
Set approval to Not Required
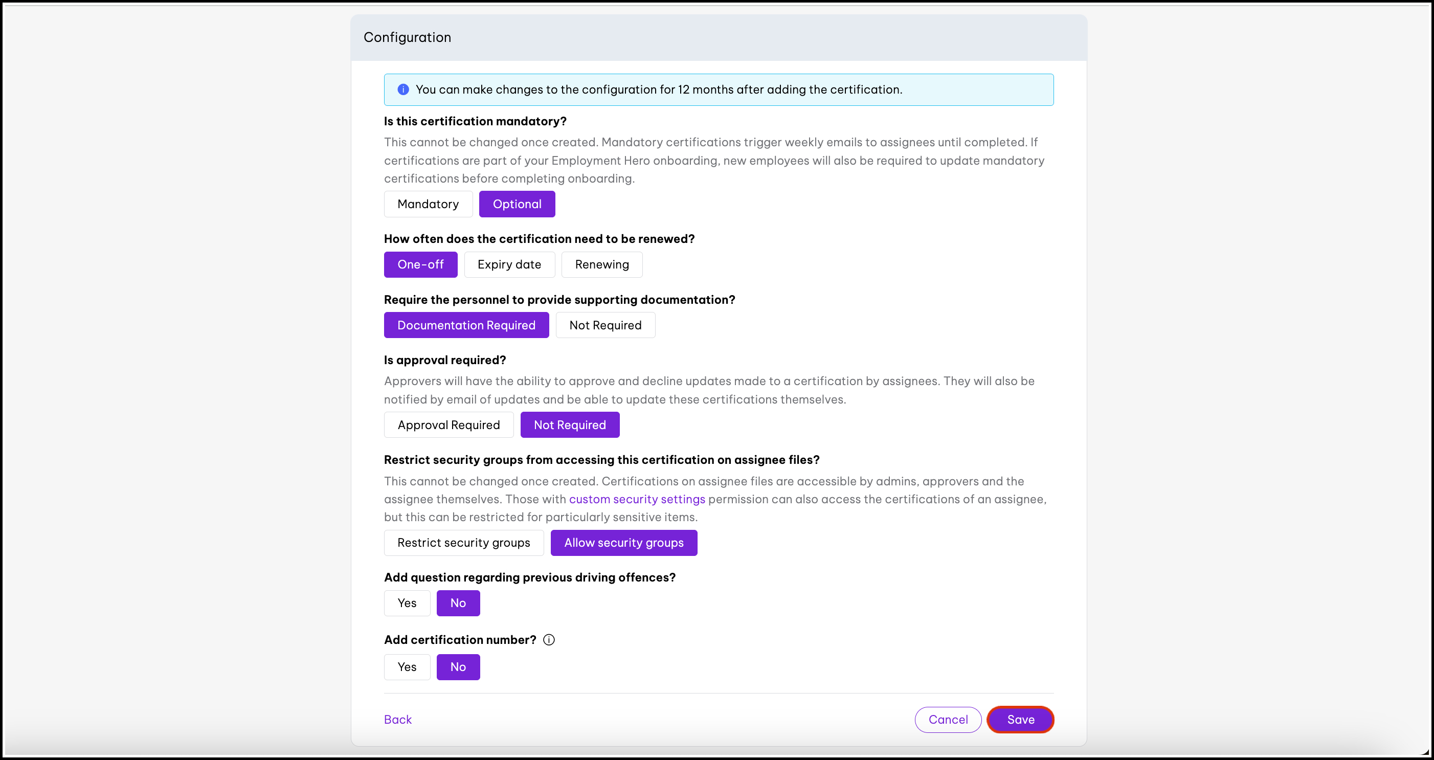(570, 425)
